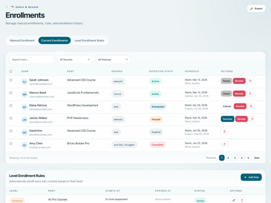Click the SJ avatar for Sarah Johnson
The width and height of the screenshot is (271, 203).
(25, 82)
